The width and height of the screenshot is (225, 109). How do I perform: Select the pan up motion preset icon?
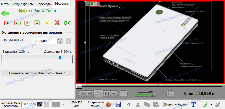click(x=27, y=23)
